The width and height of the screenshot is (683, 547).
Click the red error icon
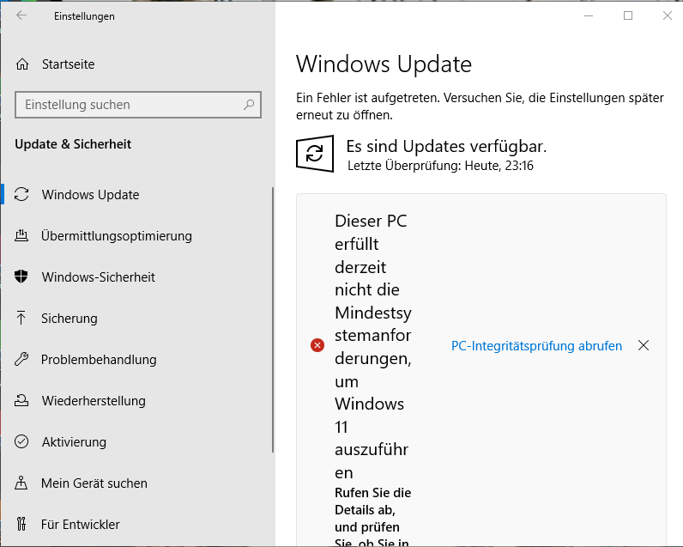(317, 346)
